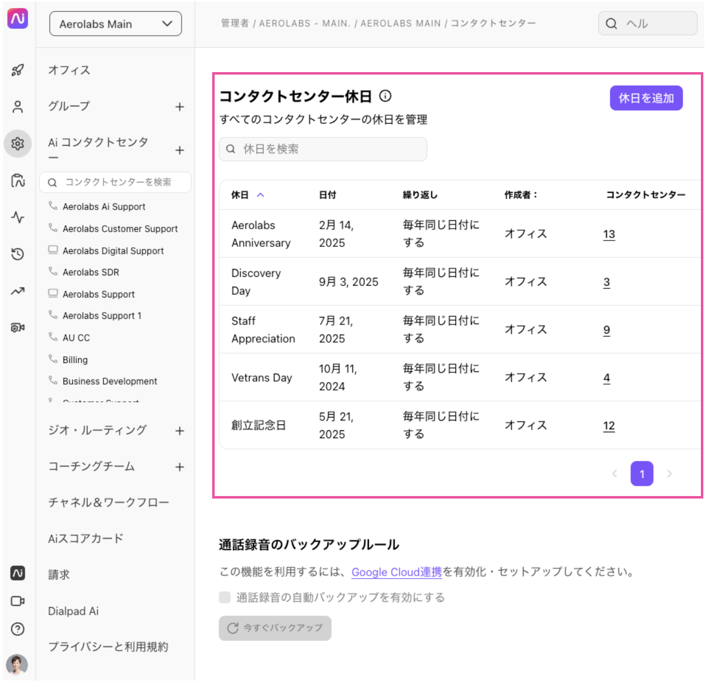
Task: Select the Billing contact center
Action: click(x=75, y=360)
